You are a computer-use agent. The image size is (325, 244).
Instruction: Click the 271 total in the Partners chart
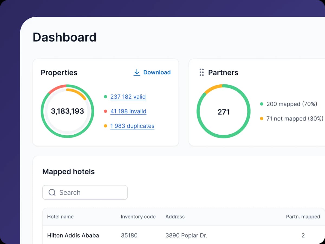223,112
